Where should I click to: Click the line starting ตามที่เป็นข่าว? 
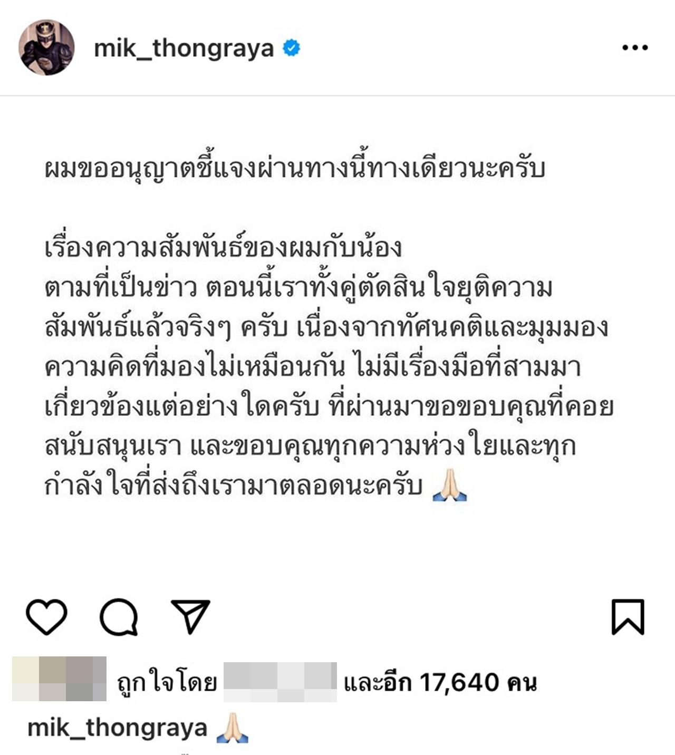tap(298, 288)
